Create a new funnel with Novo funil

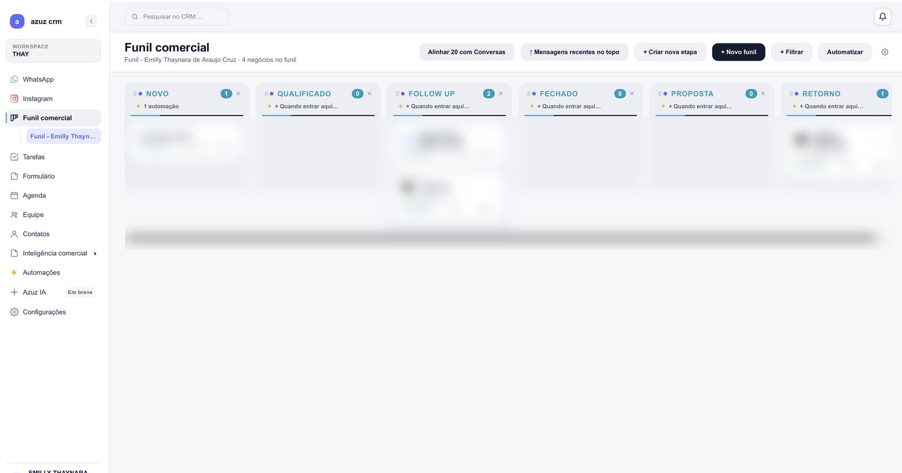tap(739, 52)
